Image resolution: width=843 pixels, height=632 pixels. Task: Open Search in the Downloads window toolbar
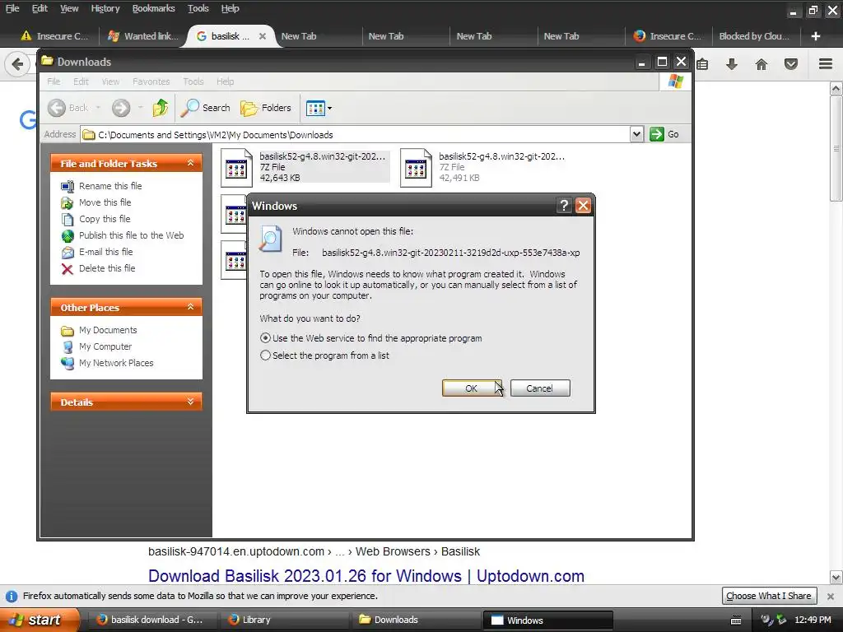pyautogui.click(x=205, y=108)
